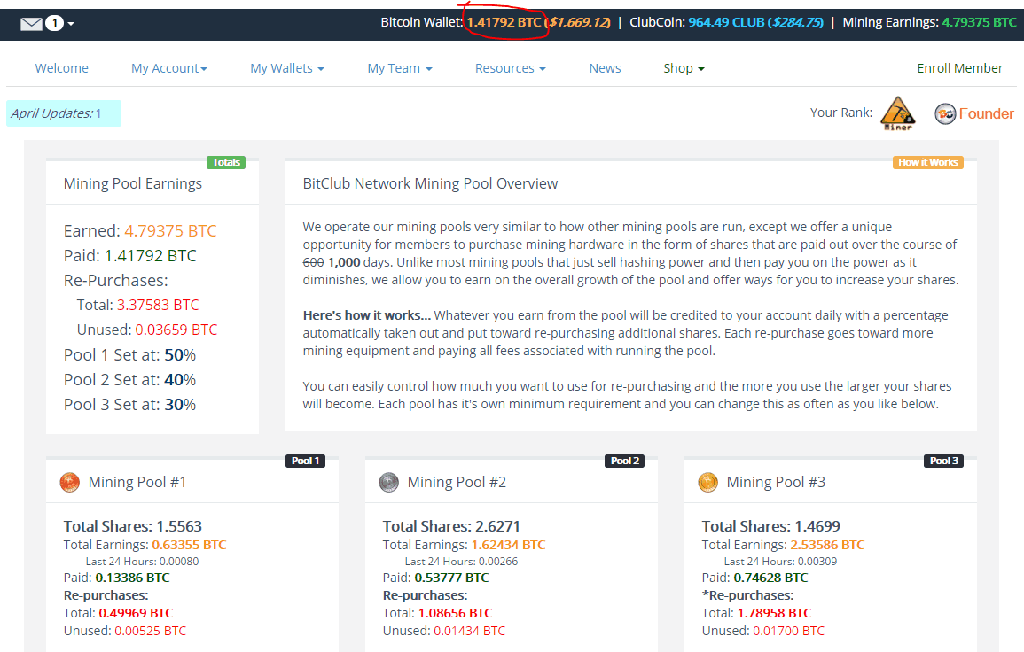Click the Mining Pool #1 bronze coin icon
This screenshot has height=652, width=1024.
click(70, 482)
